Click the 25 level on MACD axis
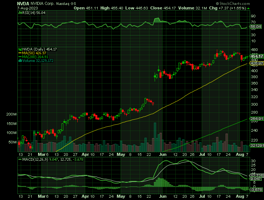 click(x=253, y=165)
